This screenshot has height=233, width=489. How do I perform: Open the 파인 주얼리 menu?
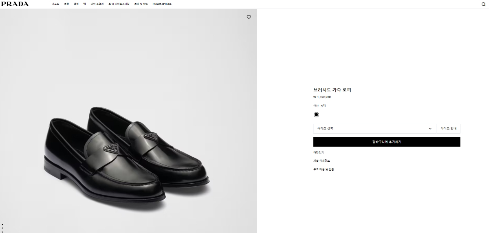(97, 4)
